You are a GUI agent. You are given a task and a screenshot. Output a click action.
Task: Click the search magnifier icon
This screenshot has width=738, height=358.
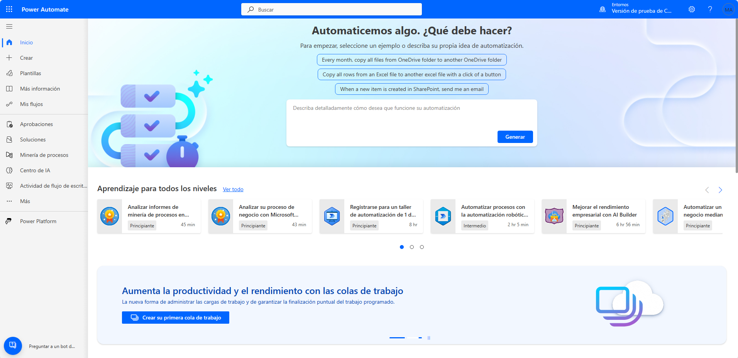click(251, 9)
